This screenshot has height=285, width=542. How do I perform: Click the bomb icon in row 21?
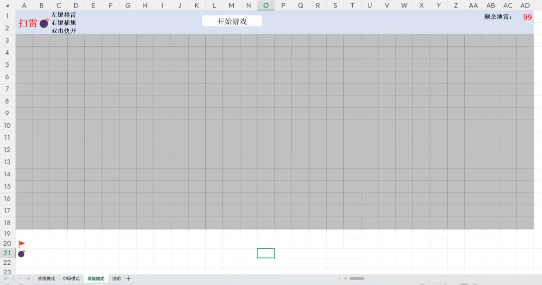click(x=22, y=253)
